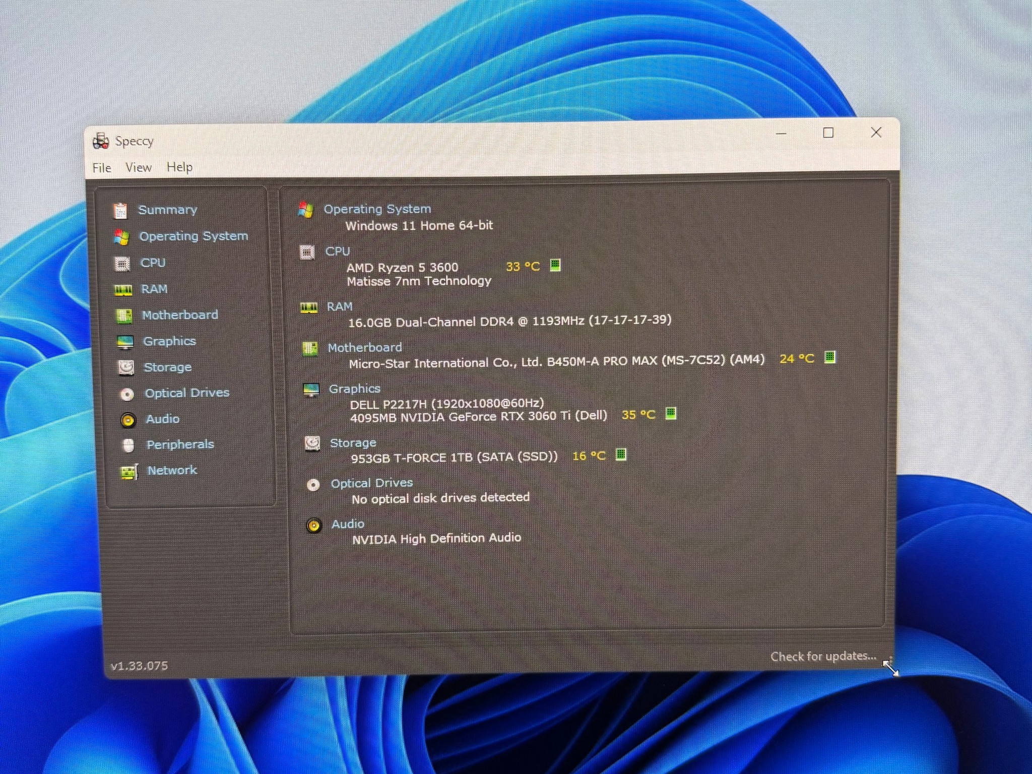Click the motherboard temperature green indicator
This screenshot has width=1032, height=774.
click(829, 357)
